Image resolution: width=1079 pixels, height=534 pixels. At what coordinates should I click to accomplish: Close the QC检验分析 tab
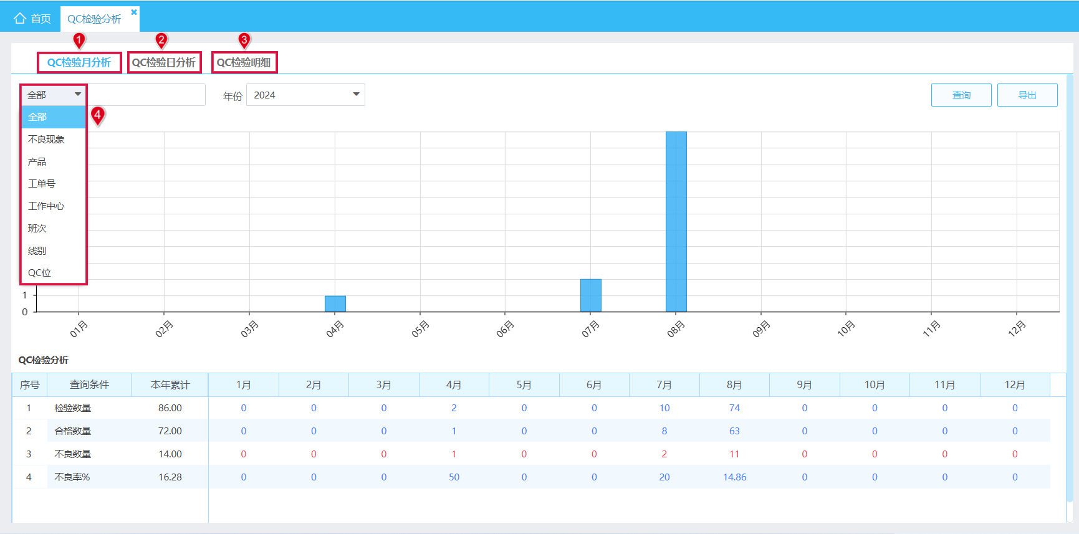(134, 12)
